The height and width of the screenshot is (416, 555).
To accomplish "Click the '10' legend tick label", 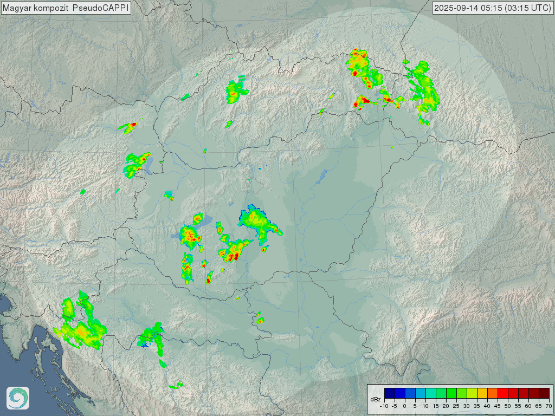I will (x=425, y=406).
